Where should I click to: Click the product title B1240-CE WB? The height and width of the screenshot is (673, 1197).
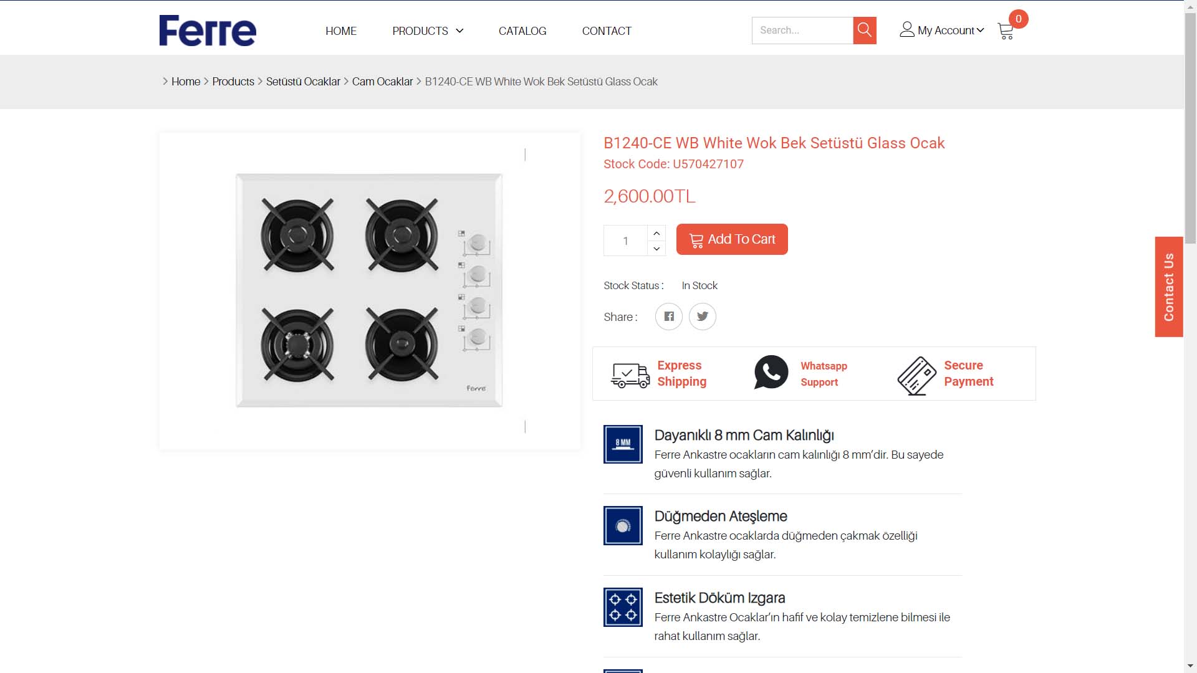coord(774,143)
